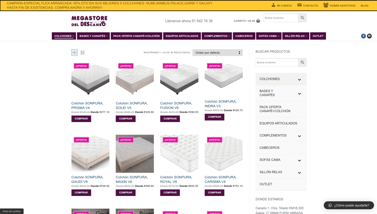Viewport: 377px width, 214px height.
Task: Open Colchón SONPURA, SOLEI V5 title
Action: pos(132,106)
